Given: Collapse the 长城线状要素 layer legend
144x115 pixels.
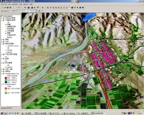Looking at the screenshot, I should [2, 20].
